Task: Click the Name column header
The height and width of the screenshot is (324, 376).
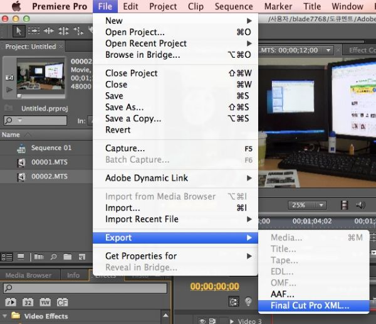Action: pos(11,134)
